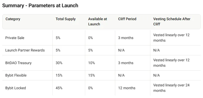
Task: Click Vesting Schedule After Cliff header
Action: [172, 21]
